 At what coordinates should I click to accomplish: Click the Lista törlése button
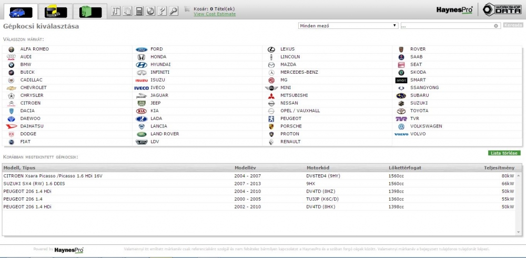[x=505, y=153]
